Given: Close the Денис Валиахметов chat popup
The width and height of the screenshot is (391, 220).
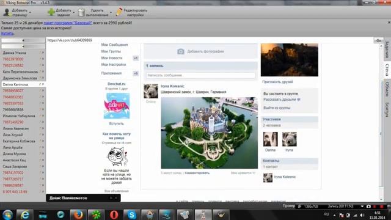Looking at the screenshot, I should tap(116, 198).
